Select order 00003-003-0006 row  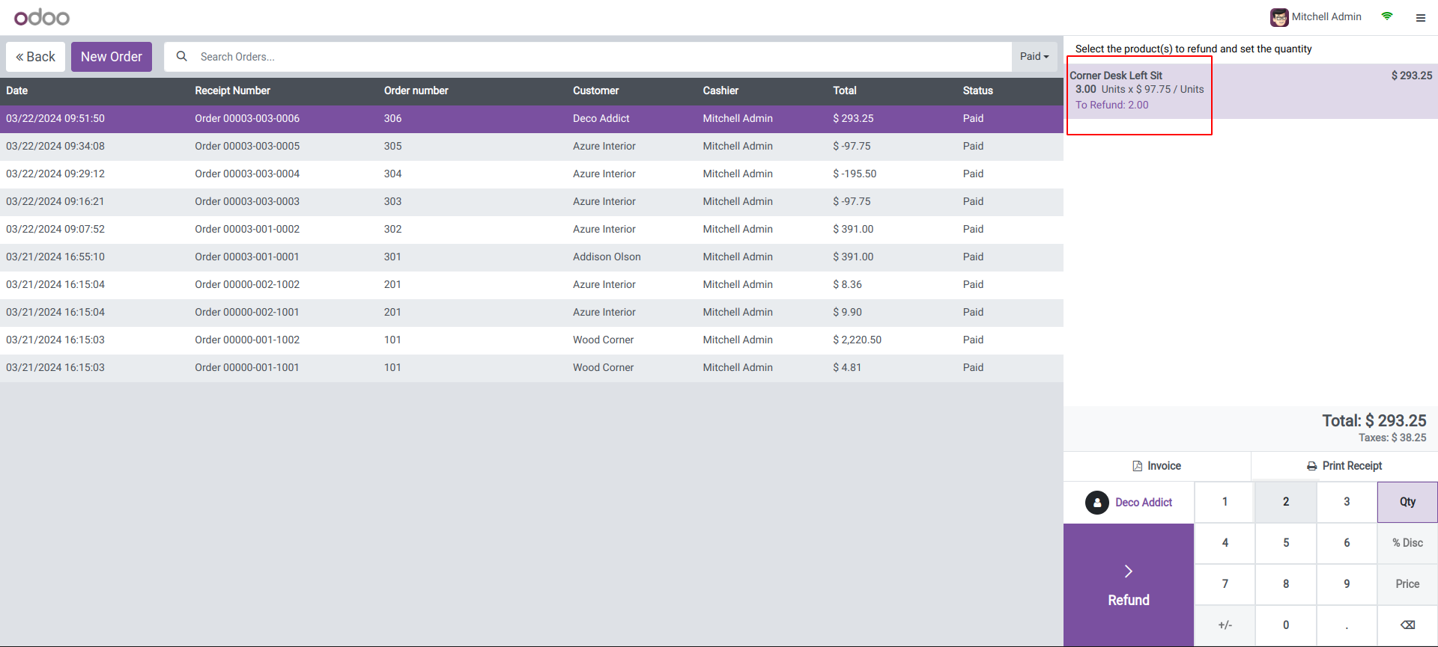pos(532,119)
